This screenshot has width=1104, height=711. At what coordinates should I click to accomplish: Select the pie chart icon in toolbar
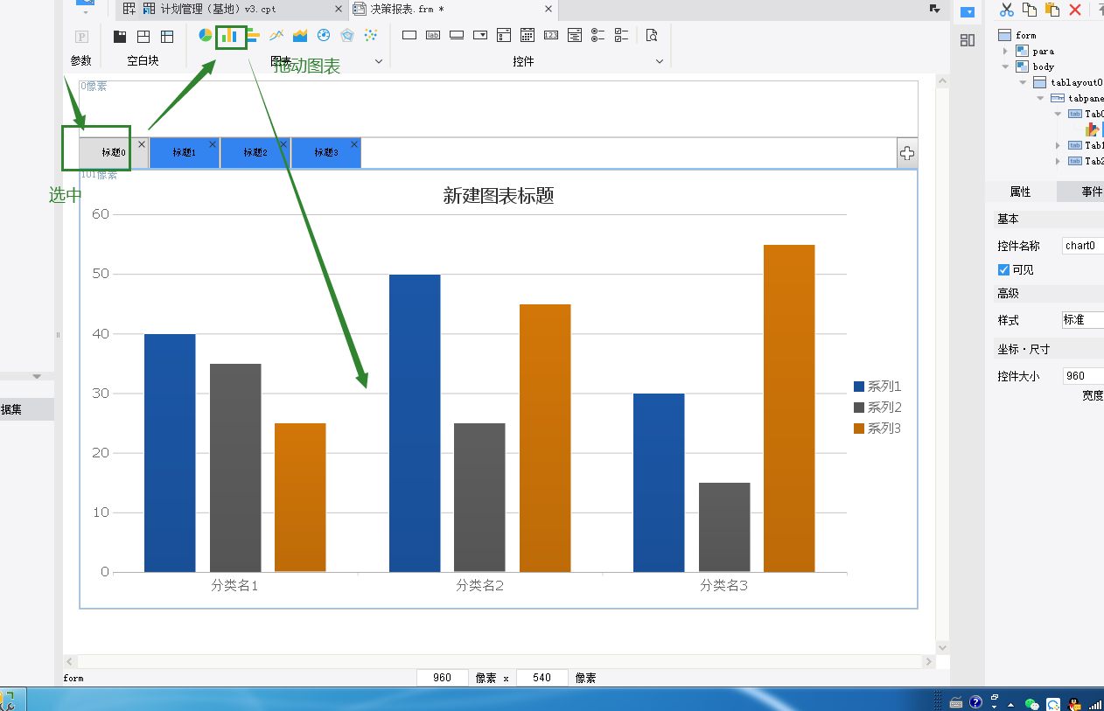pyautogui.click(x=206, y=36)
